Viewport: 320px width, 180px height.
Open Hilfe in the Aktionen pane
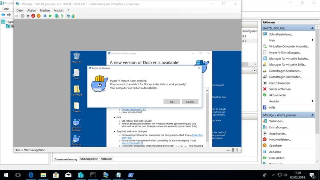tap(272, 108)
